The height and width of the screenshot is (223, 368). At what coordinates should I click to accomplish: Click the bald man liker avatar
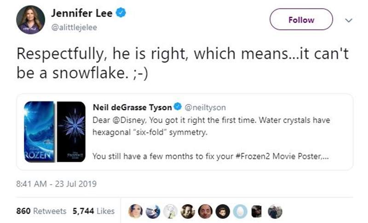point(206,211)
